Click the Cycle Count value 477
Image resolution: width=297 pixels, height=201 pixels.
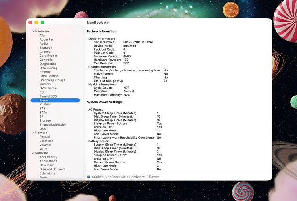pos(127,88)
